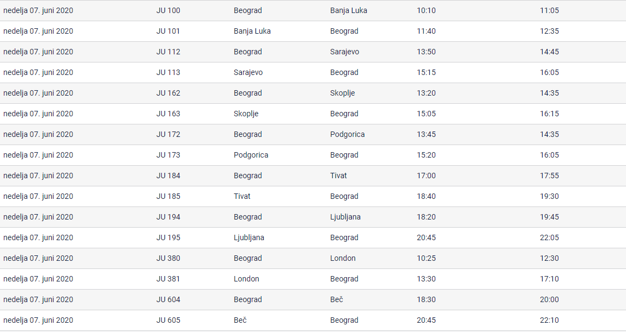Select flight number JU 380

pos(168,258)
